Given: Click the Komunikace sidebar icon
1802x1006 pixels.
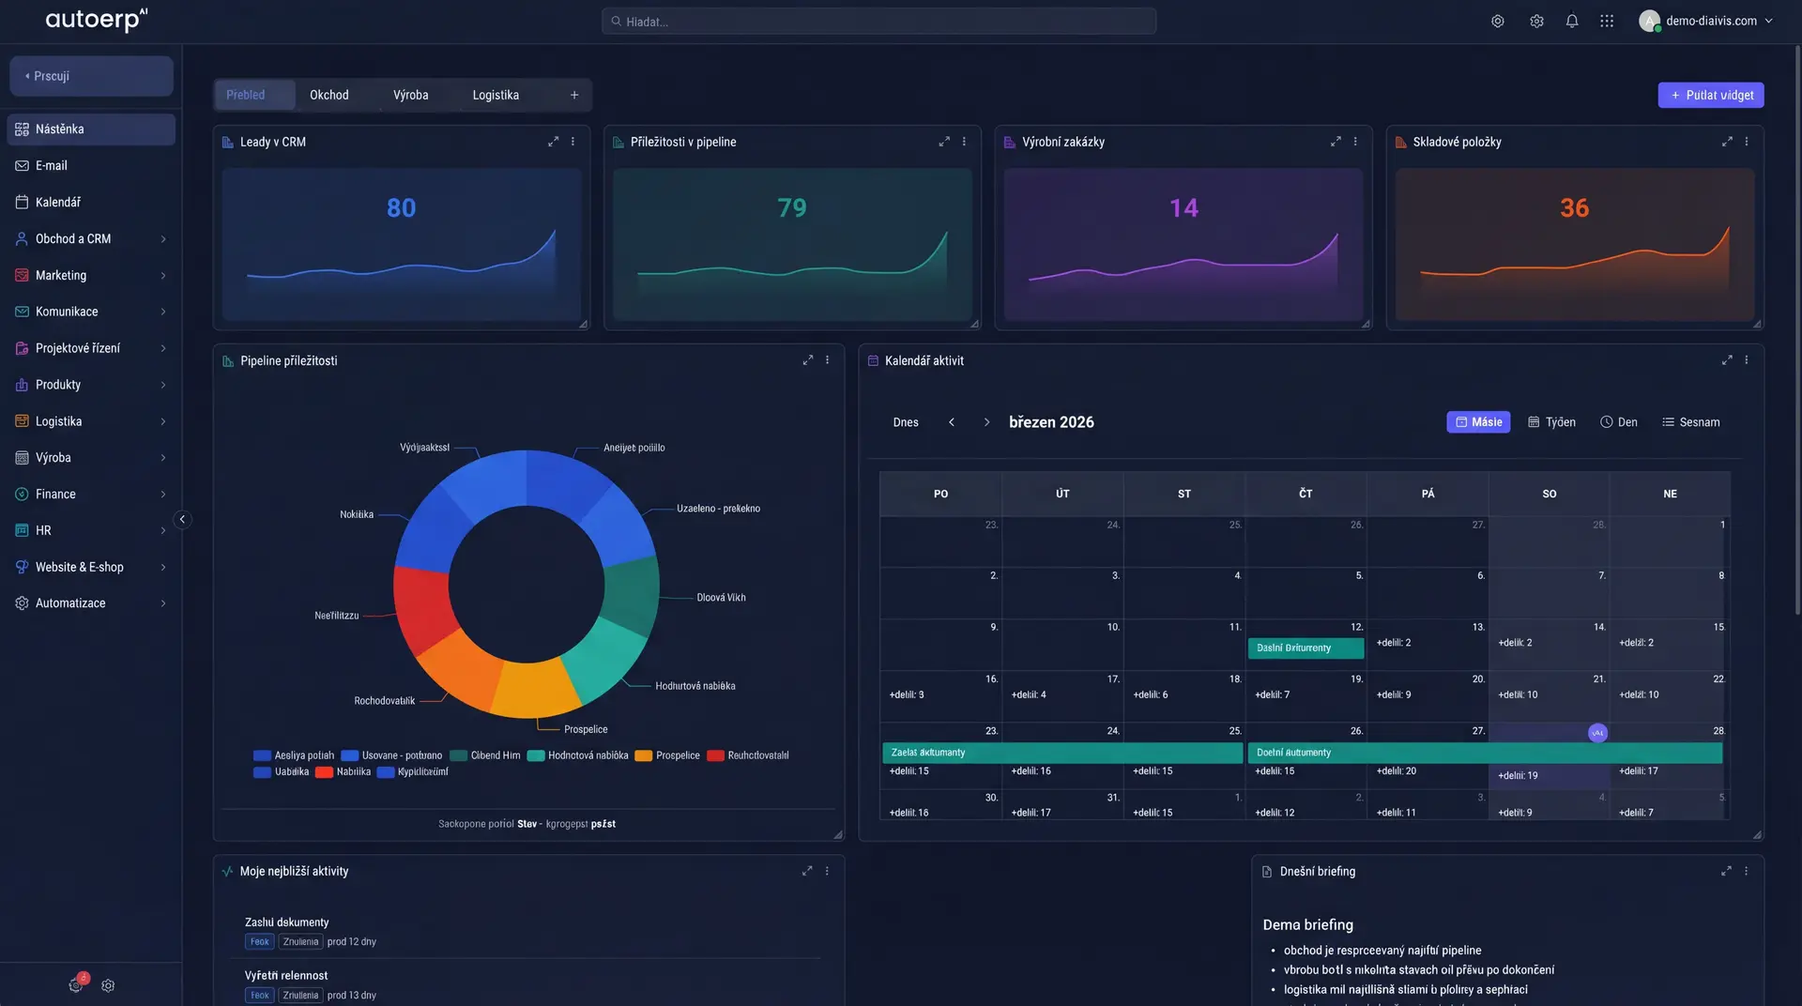Looking at the screenshot, I should point(22,312).
